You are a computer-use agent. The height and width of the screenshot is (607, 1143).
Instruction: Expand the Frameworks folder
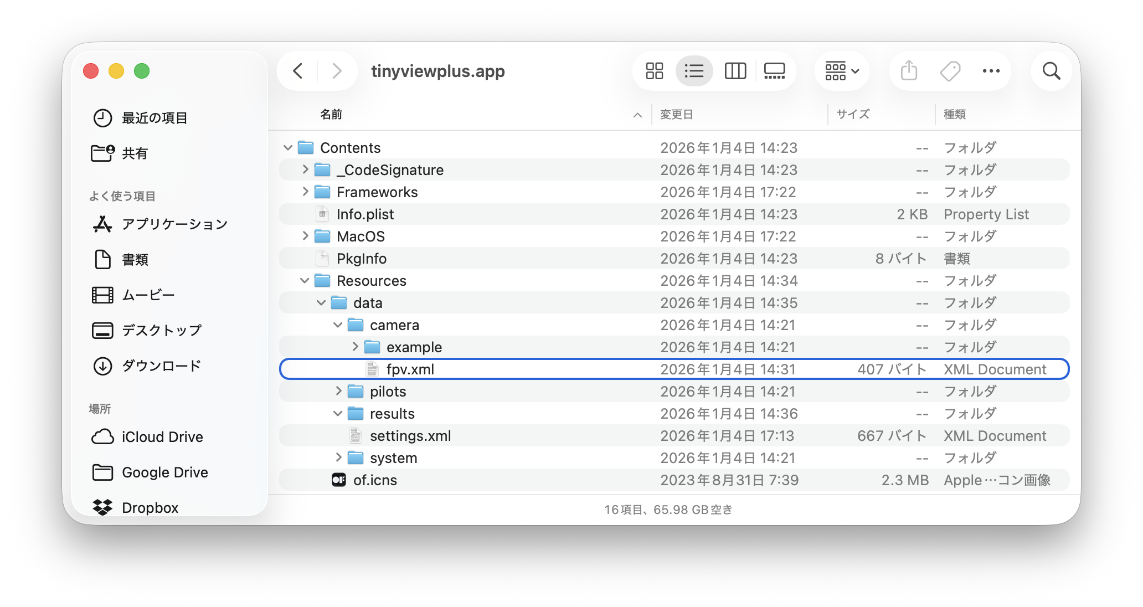305,192
